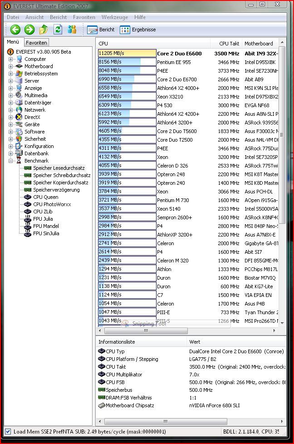Viewport: 294px width, 444px height.
Task: Select the Benchmark hourglass icon
Action: pyautogui.click(x=19, y=161)
